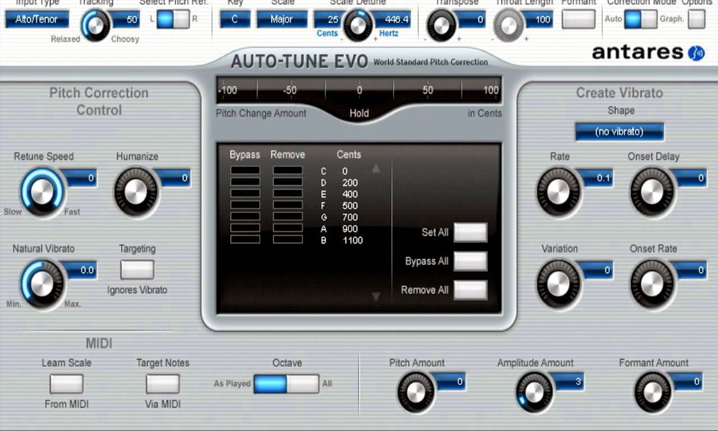Click the Retune Speed value field

[x=81, y=178]
